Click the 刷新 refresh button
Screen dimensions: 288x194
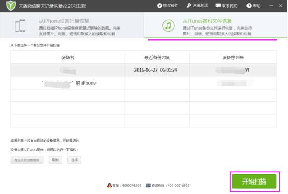pyautogui.click(x=56, y=160)
